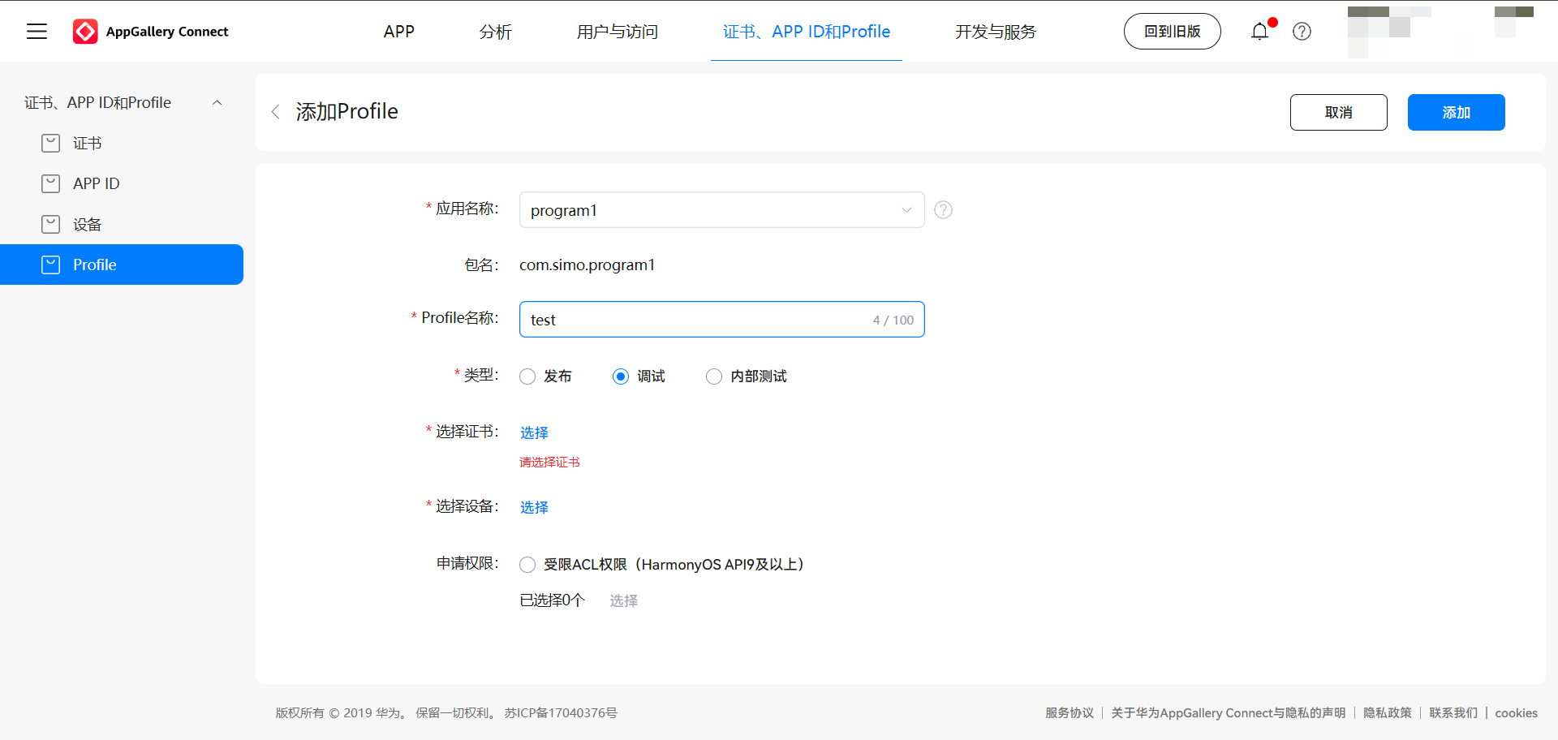Open the APP top navigation tab
The height and width of the screenshot is (740, 1558).
coord(399,32)
